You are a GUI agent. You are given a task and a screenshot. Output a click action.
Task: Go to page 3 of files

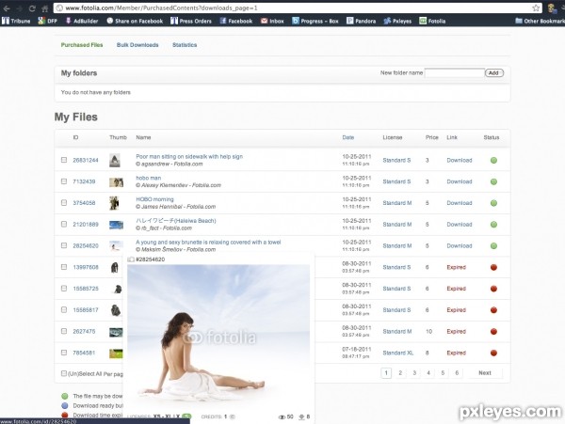(x=414, y=373)
